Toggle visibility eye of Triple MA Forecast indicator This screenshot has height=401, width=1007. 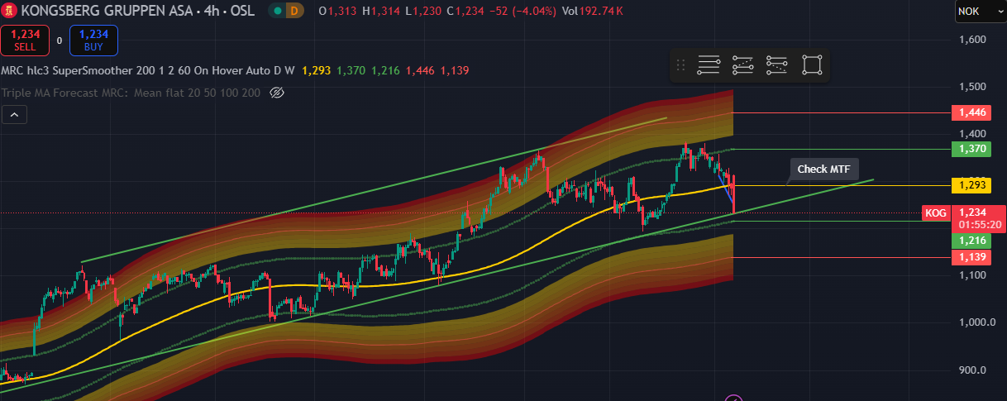tap(278, 93)
